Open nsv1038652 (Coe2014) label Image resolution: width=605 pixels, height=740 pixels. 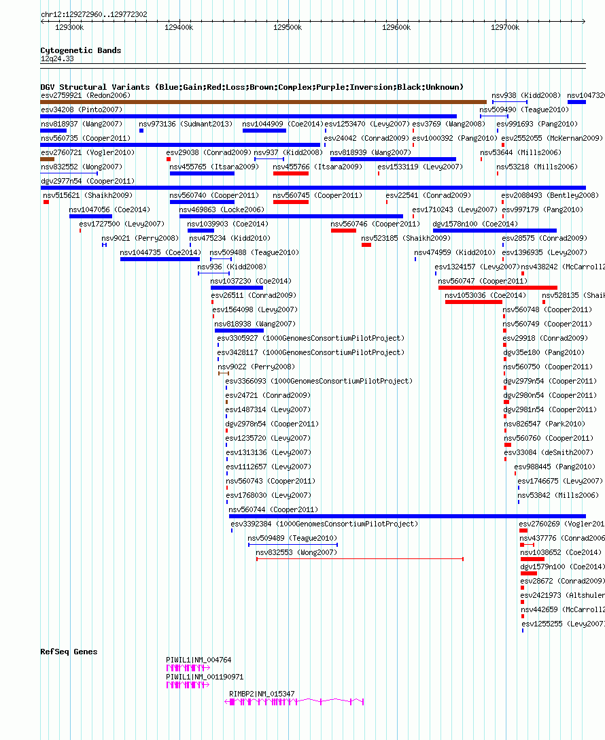coord(561,552)
